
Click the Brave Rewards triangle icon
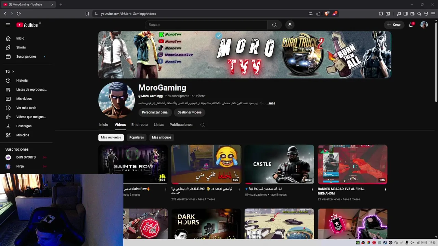tap(335, 14)
